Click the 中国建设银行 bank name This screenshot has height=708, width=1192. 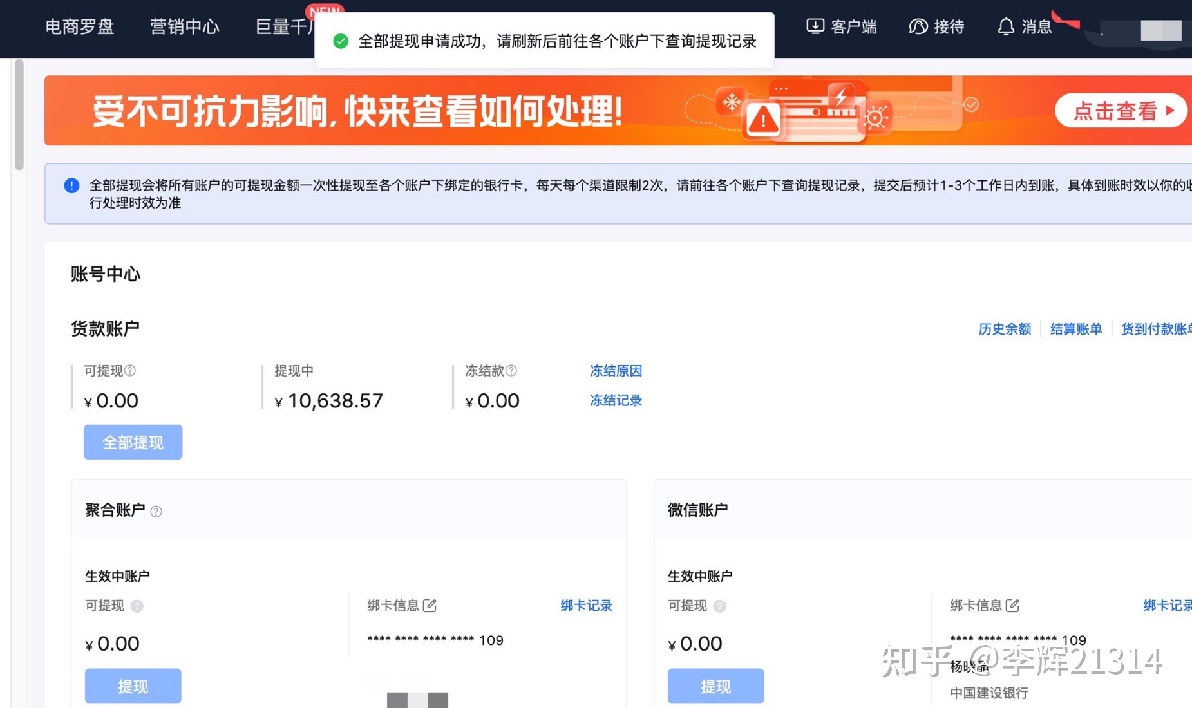tap(989, 693)
